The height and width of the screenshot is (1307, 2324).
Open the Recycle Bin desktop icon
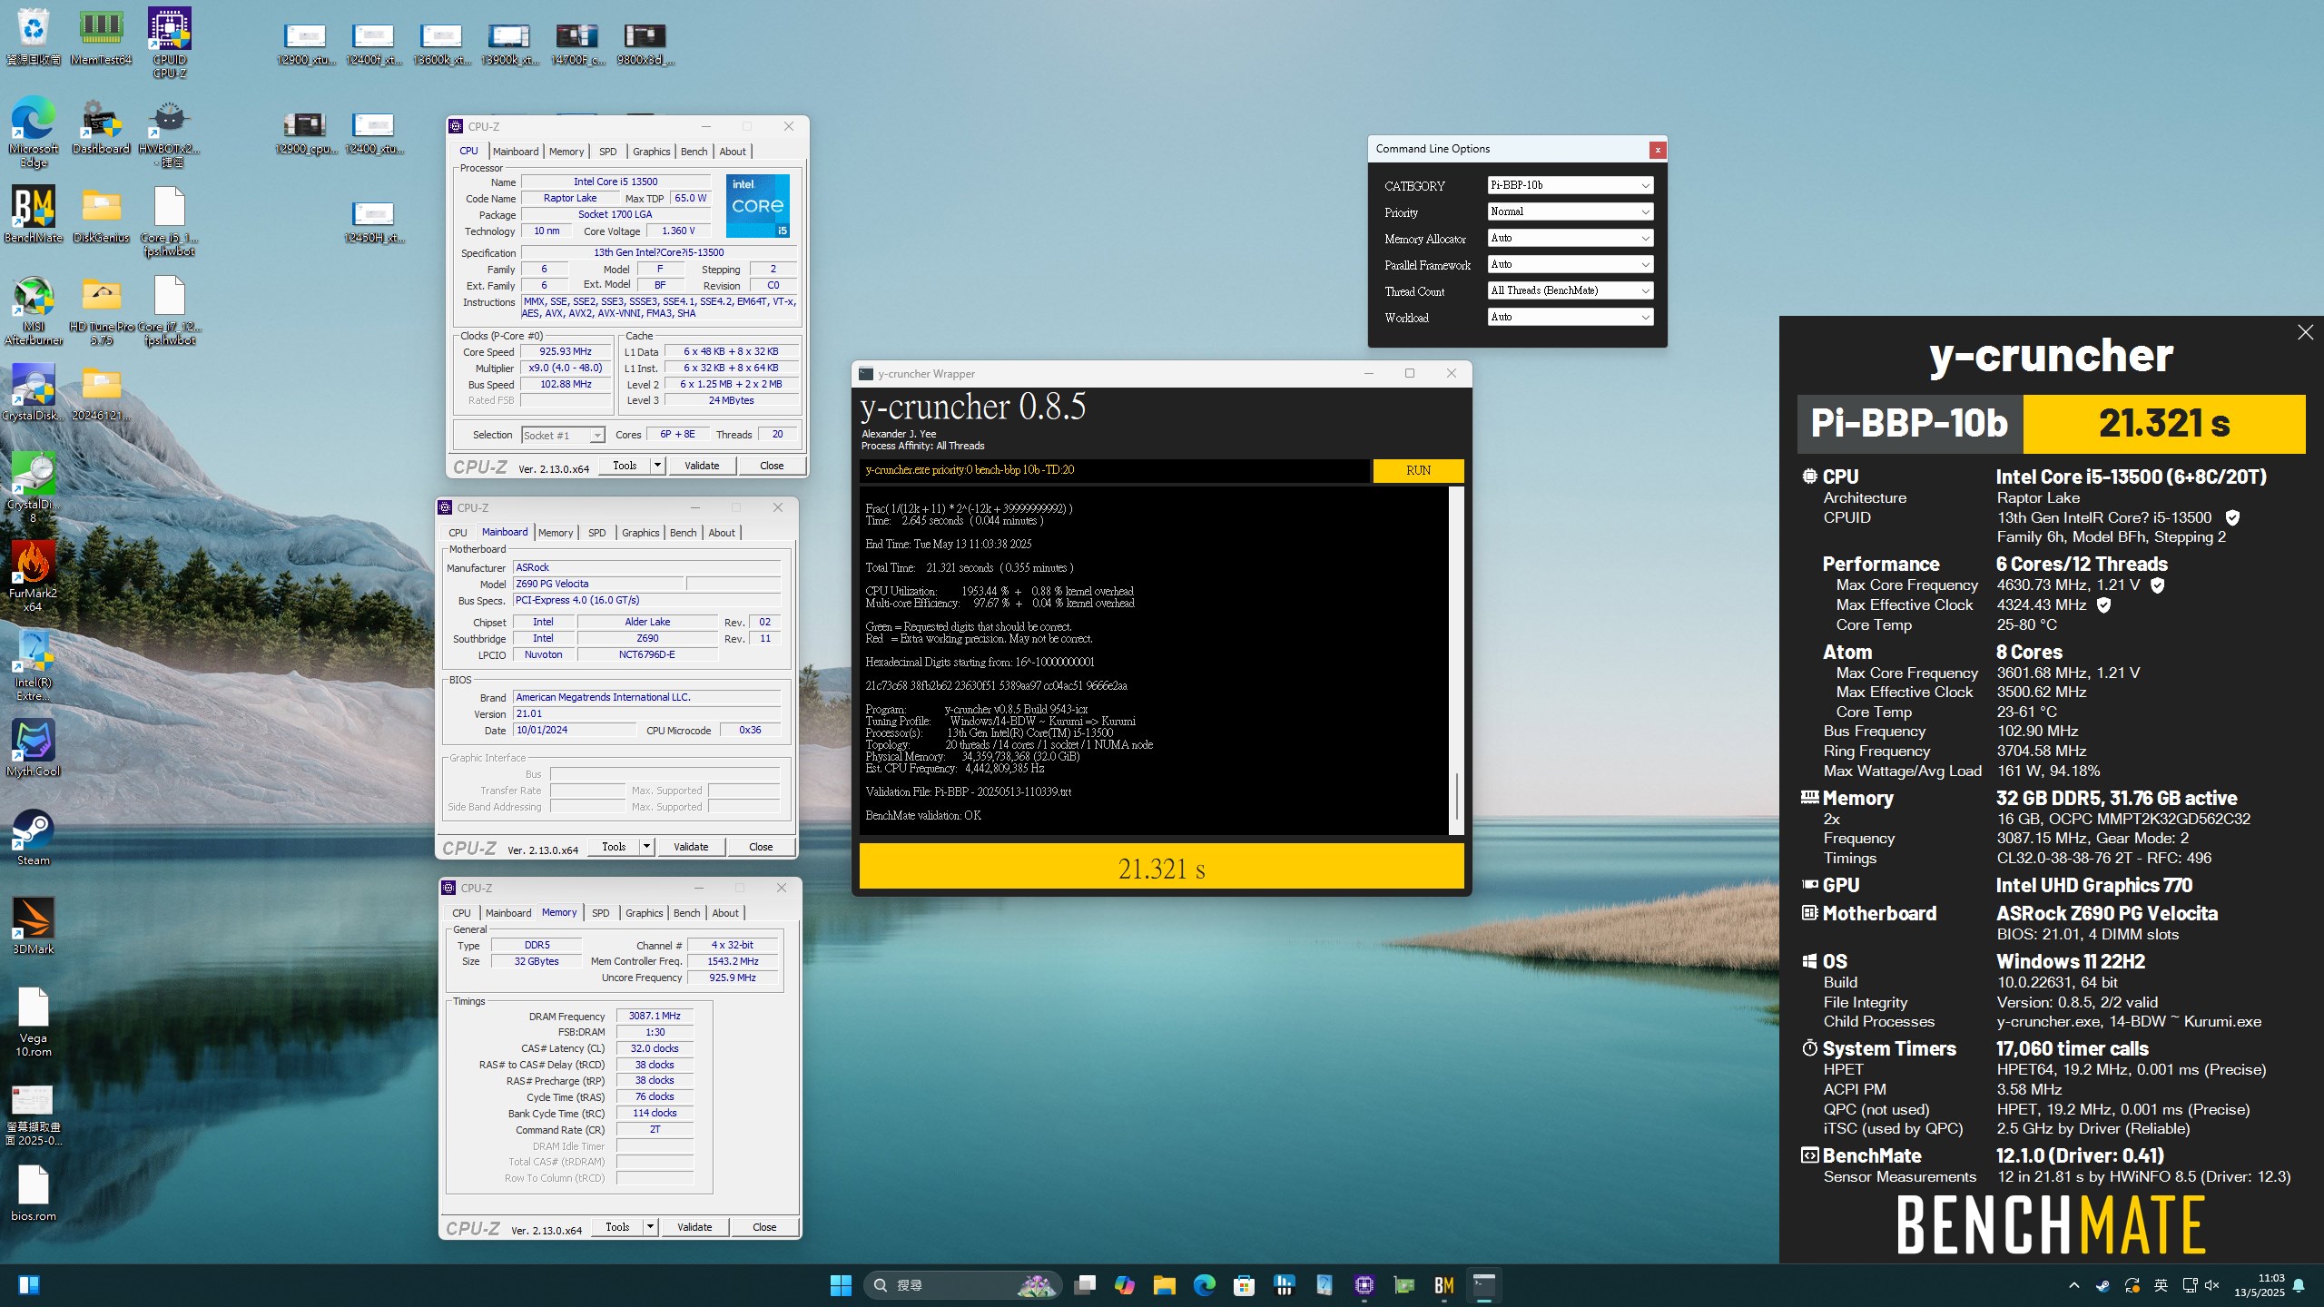(x=34, y=36)
